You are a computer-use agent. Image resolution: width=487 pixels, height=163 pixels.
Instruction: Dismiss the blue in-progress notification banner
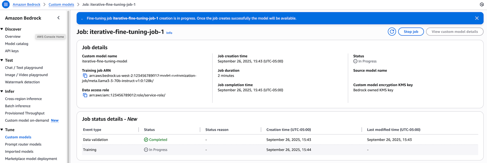coord(476,18)
